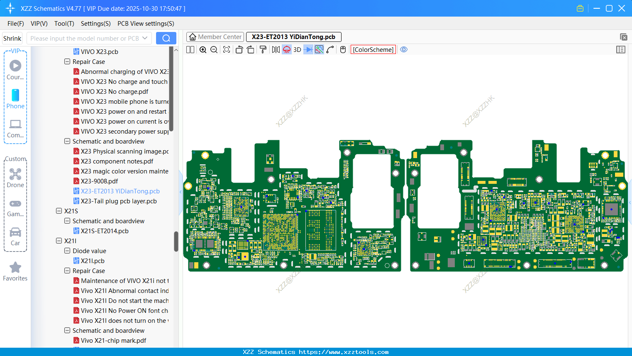Switch to the Member Center tab
This screenshot has height=356, width=632.
(x=215, y=37)
